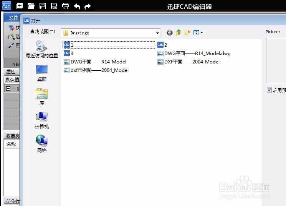The width and height of the screenshot is (286, 206).
Task: Open Network (网络) location
Action: tap(41, 143)
